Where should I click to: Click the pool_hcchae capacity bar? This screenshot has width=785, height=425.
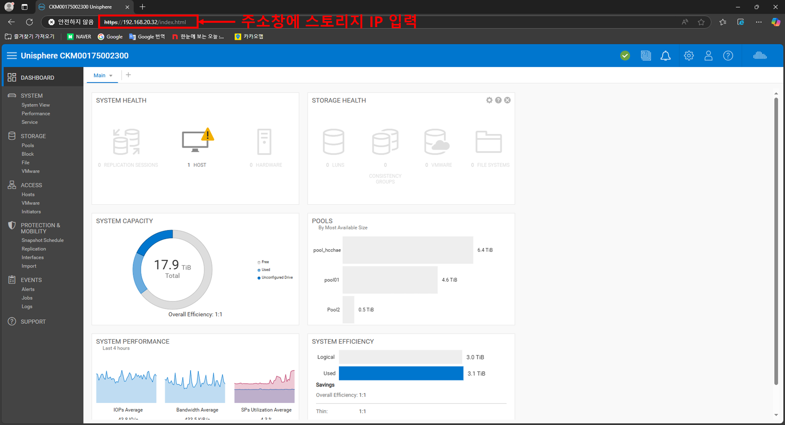[407, 250]
